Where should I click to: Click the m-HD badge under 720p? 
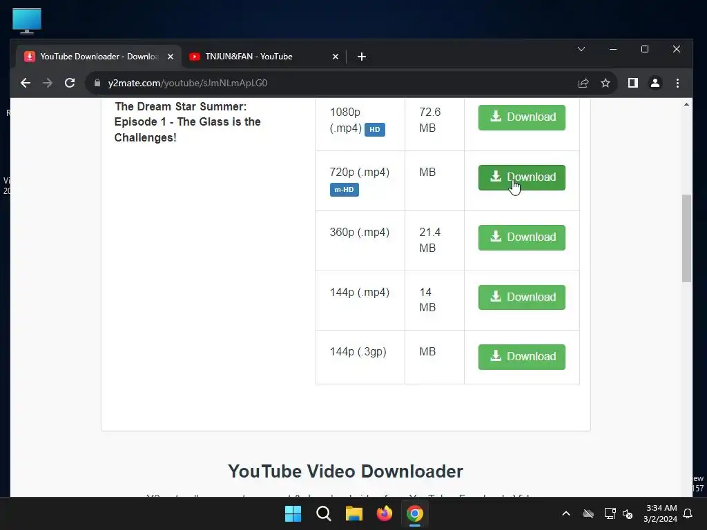point(344,190)
